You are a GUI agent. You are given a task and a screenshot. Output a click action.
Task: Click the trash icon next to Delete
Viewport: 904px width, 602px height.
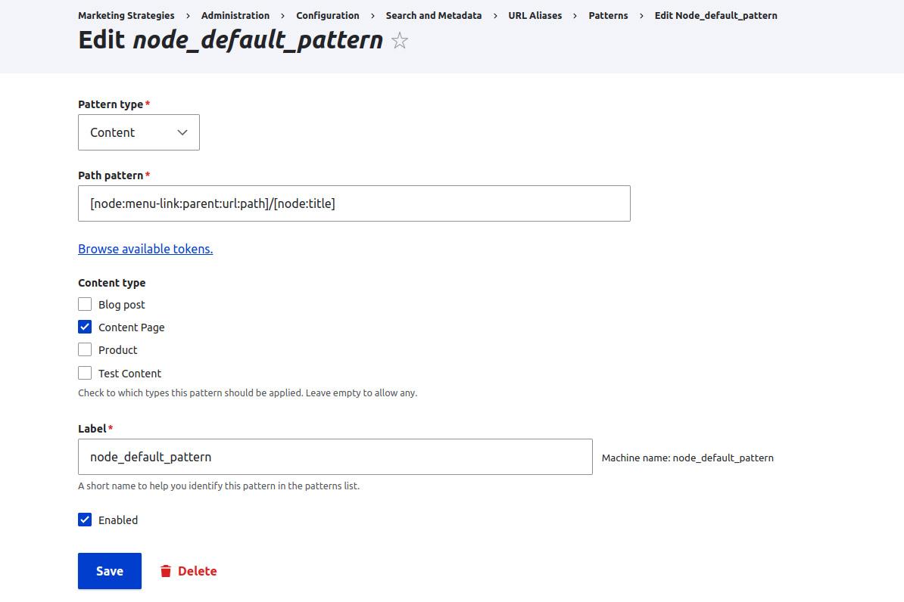coord(166,571)
